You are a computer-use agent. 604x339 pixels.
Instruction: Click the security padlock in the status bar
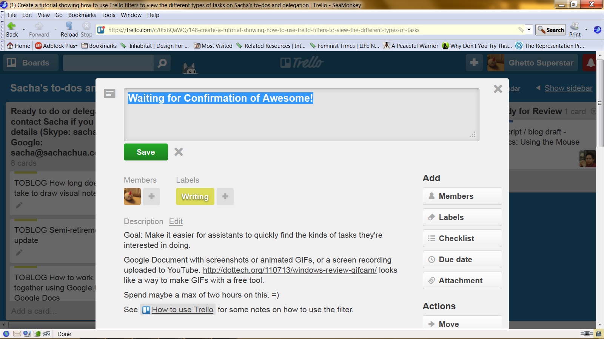[599, 333]
